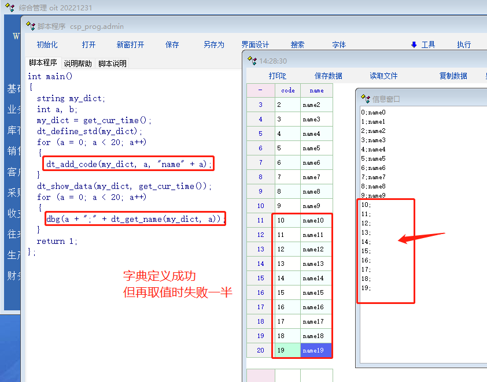Image resolution: width=487 pixels, height=382 pixels.
Task: Switch to the 说明帮助 tab
Action: (78, 64)
